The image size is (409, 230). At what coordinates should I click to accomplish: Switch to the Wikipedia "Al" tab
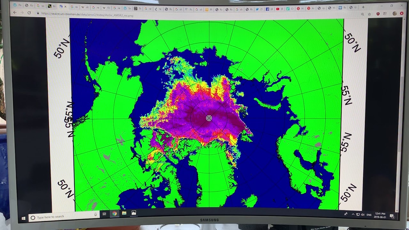pyautogui.click(x=85, y=7)
